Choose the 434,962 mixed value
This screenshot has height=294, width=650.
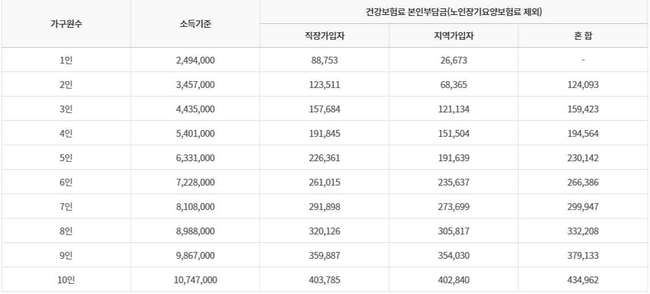583,280
